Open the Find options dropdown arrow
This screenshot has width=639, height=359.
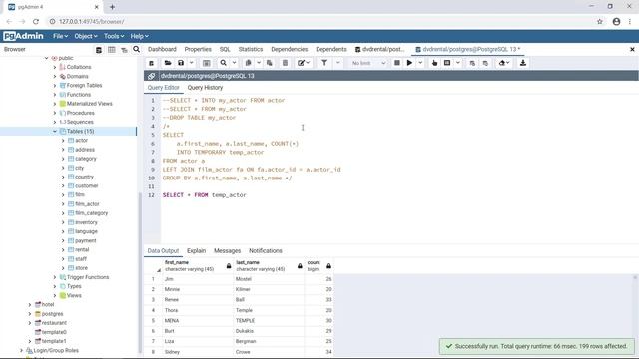(234, 63)
